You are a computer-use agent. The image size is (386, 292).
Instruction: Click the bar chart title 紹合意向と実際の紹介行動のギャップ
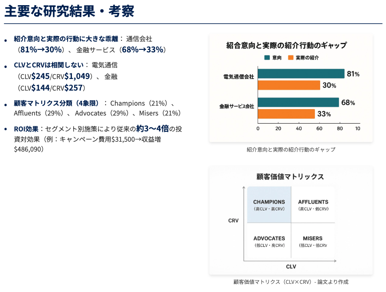click(x=286, y=46)
